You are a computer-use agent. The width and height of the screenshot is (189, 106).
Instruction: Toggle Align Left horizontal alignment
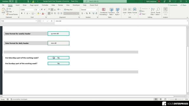click(49, 13)
